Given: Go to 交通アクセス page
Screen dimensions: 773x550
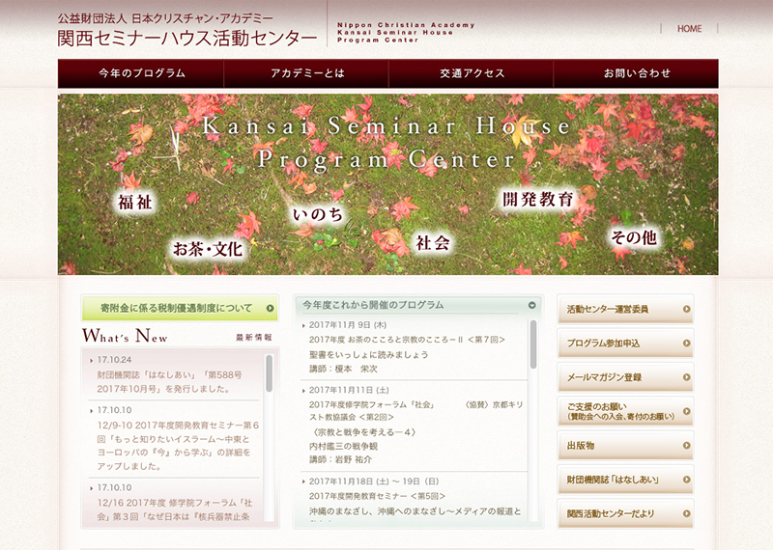Looking at the screenshot, I should pyautogui.click(x=472, y=73).
